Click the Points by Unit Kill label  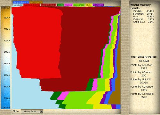coord(141,79)
